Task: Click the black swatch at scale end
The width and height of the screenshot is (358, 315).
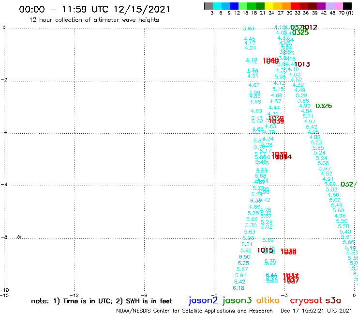Action: click(x=347, y=6)
